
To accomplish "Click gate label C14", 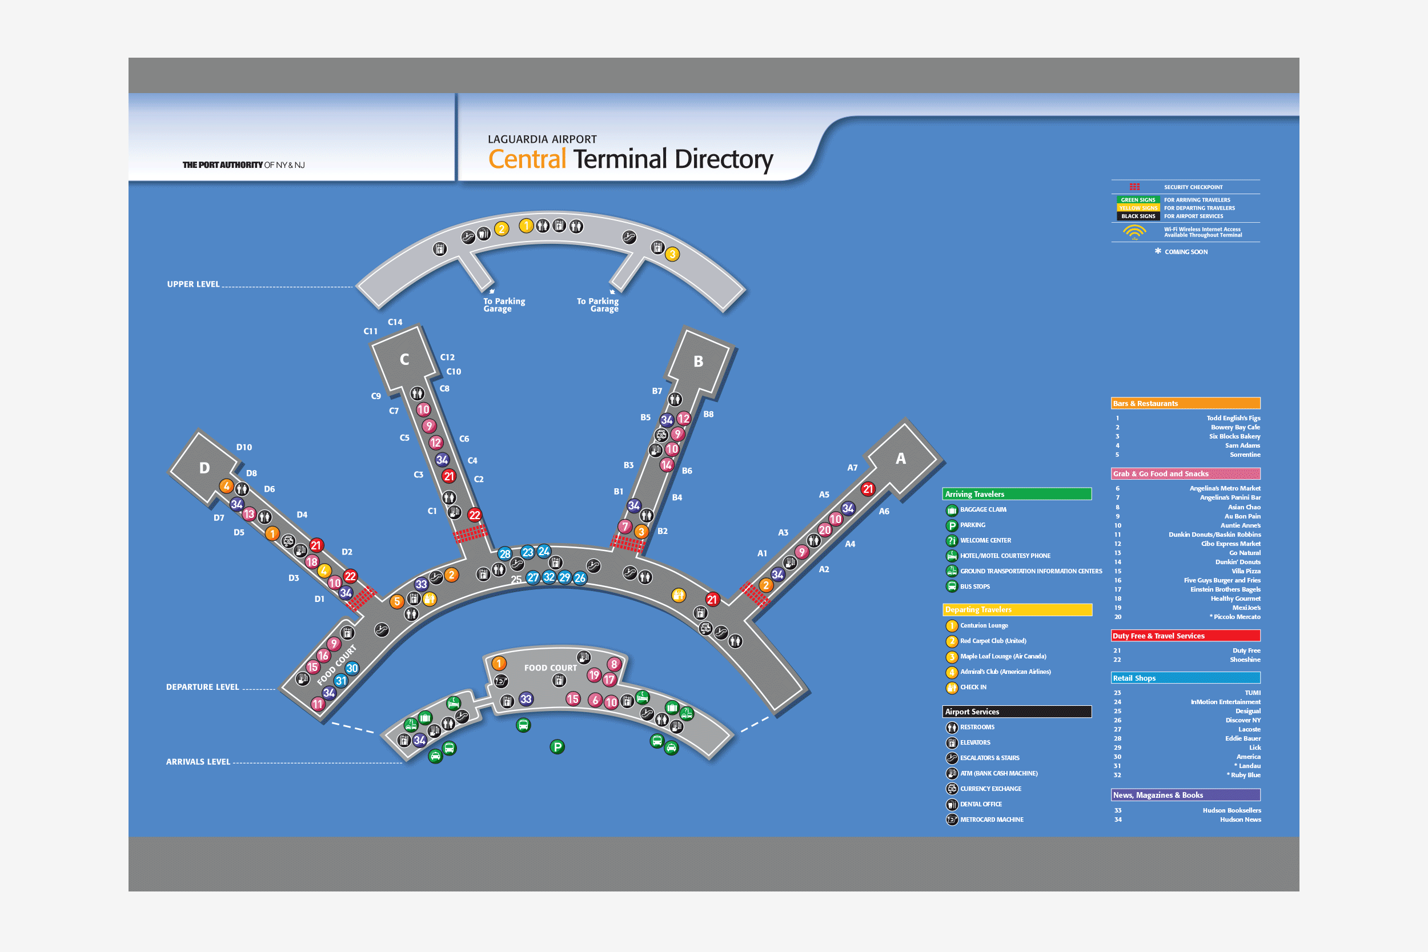I will pyautogui.click(x=395, y=323).
